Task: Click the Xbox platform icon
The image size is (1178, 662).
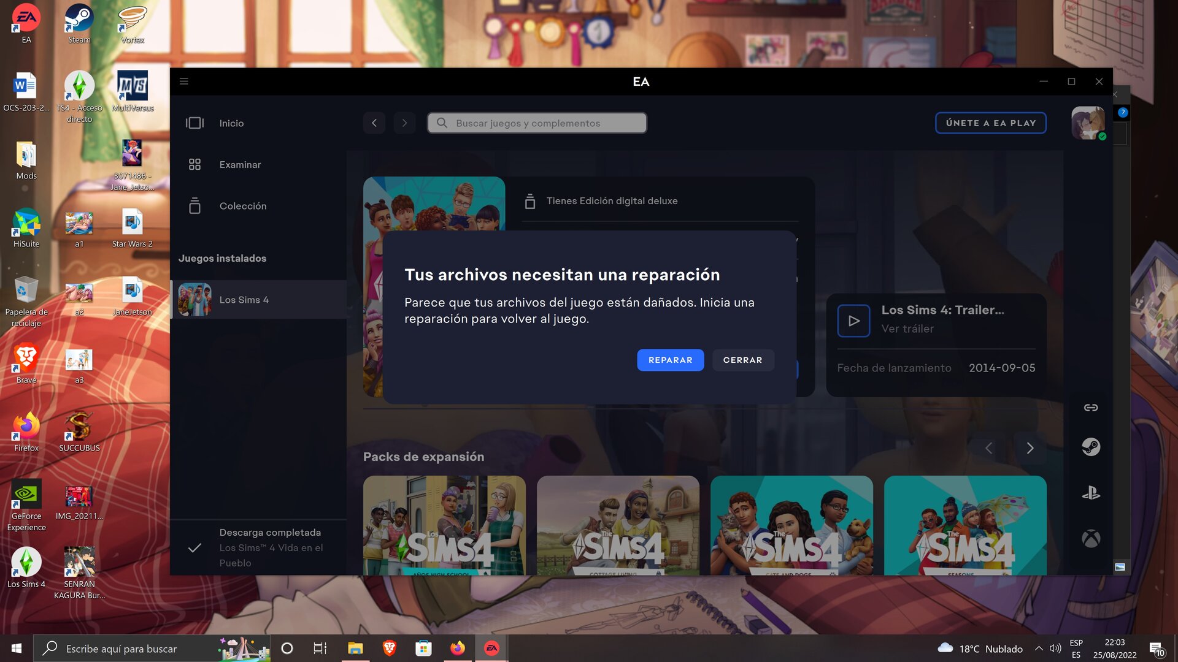Action: coord(1090,539)
